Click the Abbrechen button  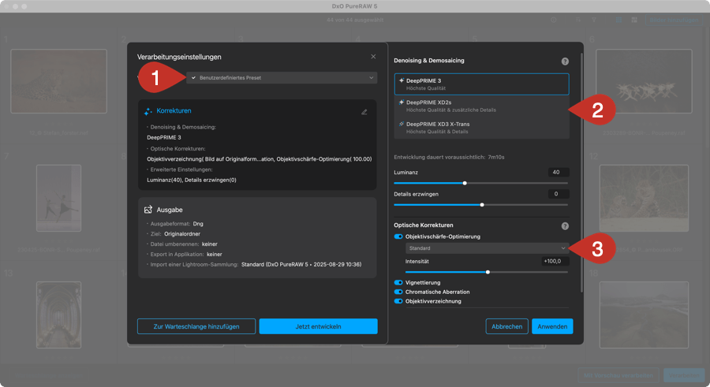(506, 326)
